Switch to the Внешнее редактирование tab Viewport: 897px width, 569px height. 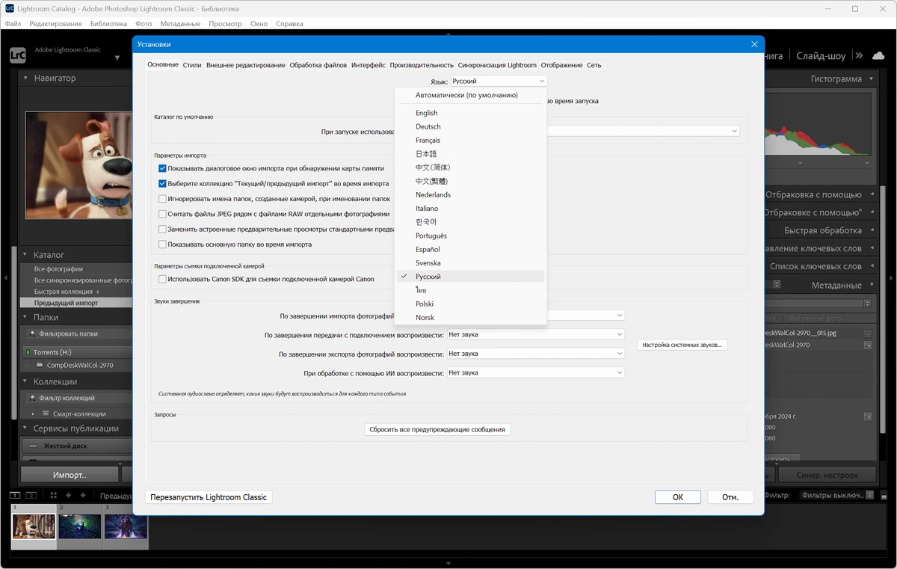[246, 65]
